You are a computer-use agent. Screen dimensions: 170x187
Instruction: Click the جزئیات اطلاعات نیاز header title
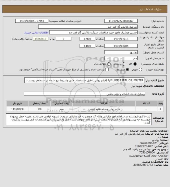coord(151,9)
